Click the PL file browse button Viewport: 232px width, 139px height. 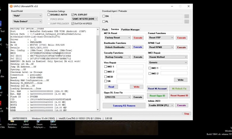click(186, 22)
